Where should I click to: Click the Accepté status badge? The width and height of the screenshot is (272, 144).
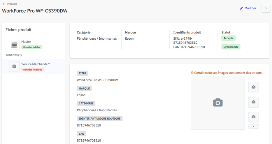point(228,38)
